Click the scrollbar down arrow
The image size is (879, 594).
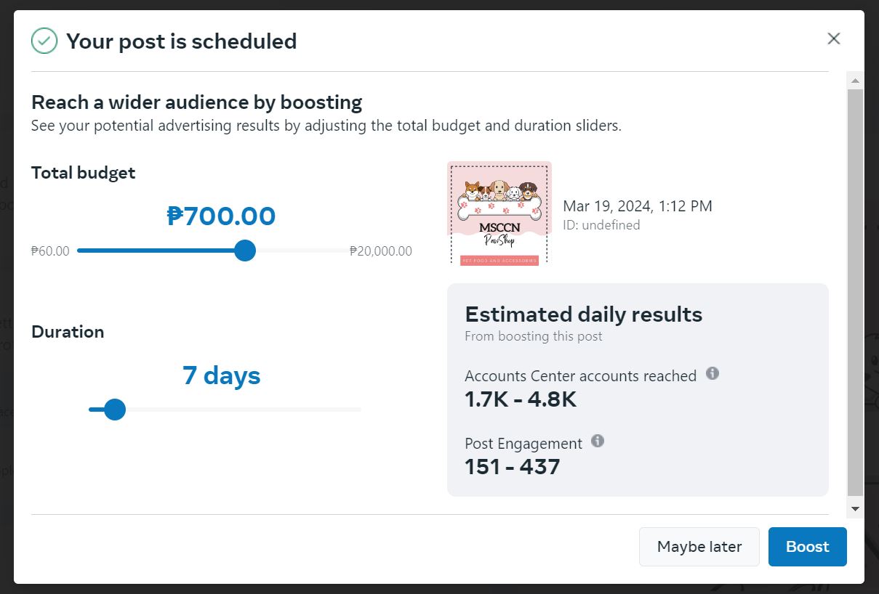tap(856, 509)
